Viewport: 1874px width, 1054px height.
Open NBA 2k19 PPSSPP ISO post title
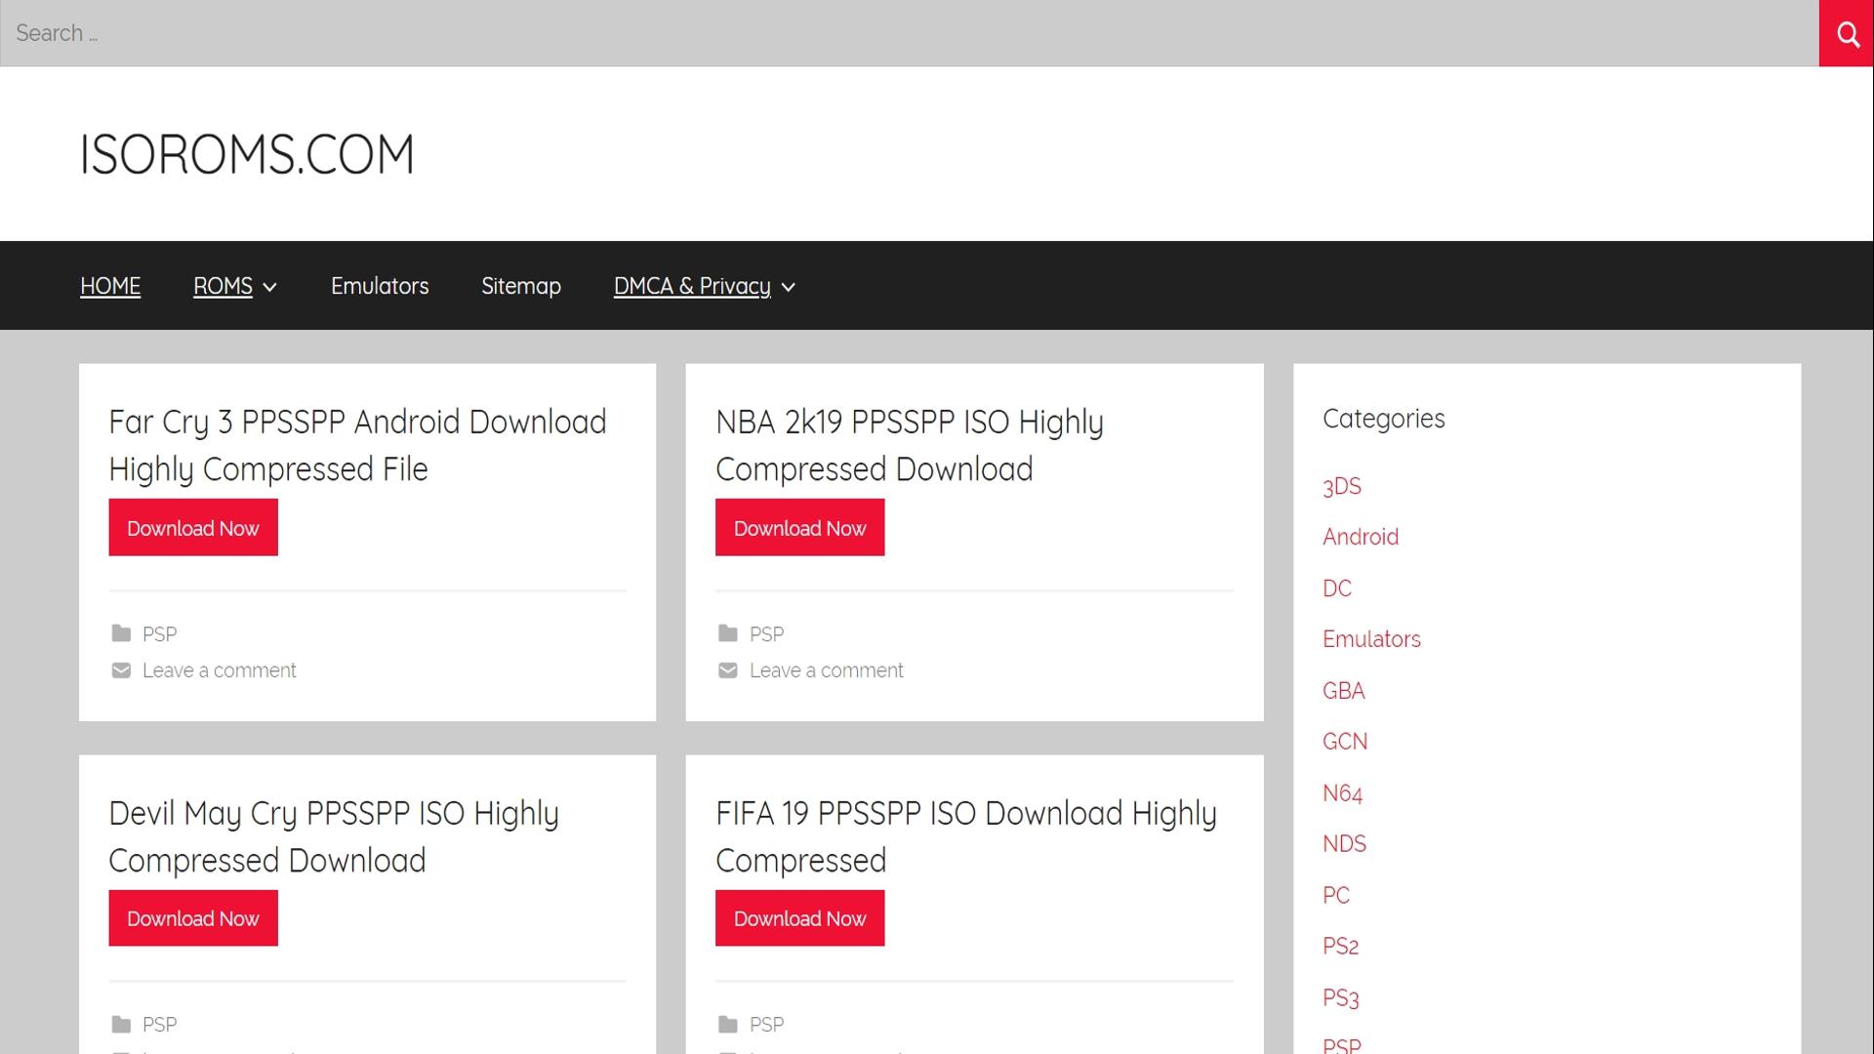click(910, 445)
